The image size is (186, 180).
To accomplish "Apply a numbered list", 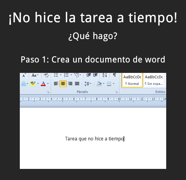I will pos(66,75).
